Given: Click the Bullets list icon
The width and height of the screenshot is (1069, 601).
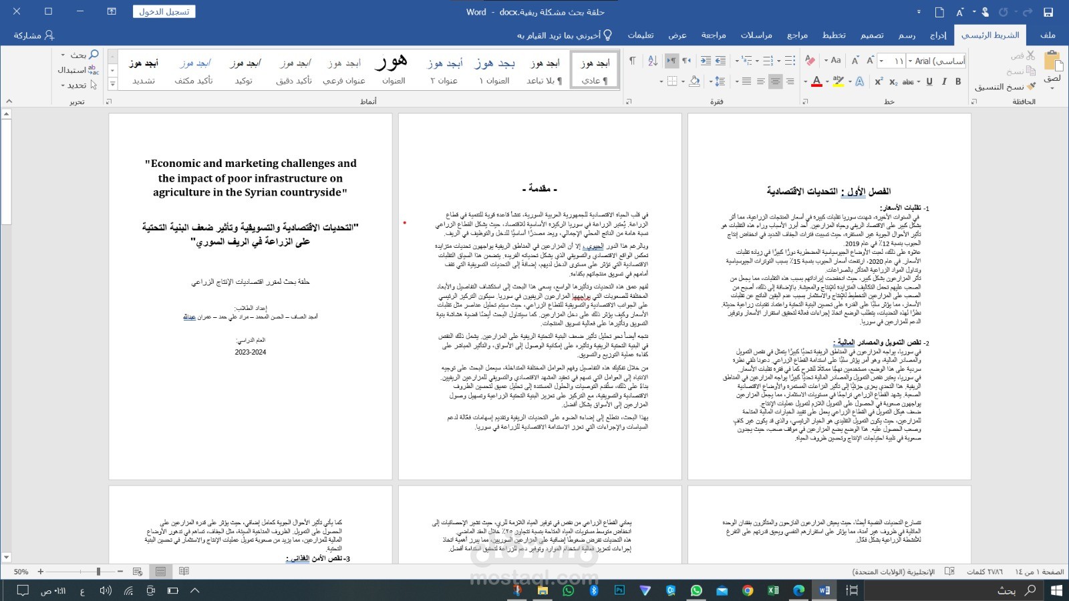Looking at the screenshot, I should coord(790,60).
